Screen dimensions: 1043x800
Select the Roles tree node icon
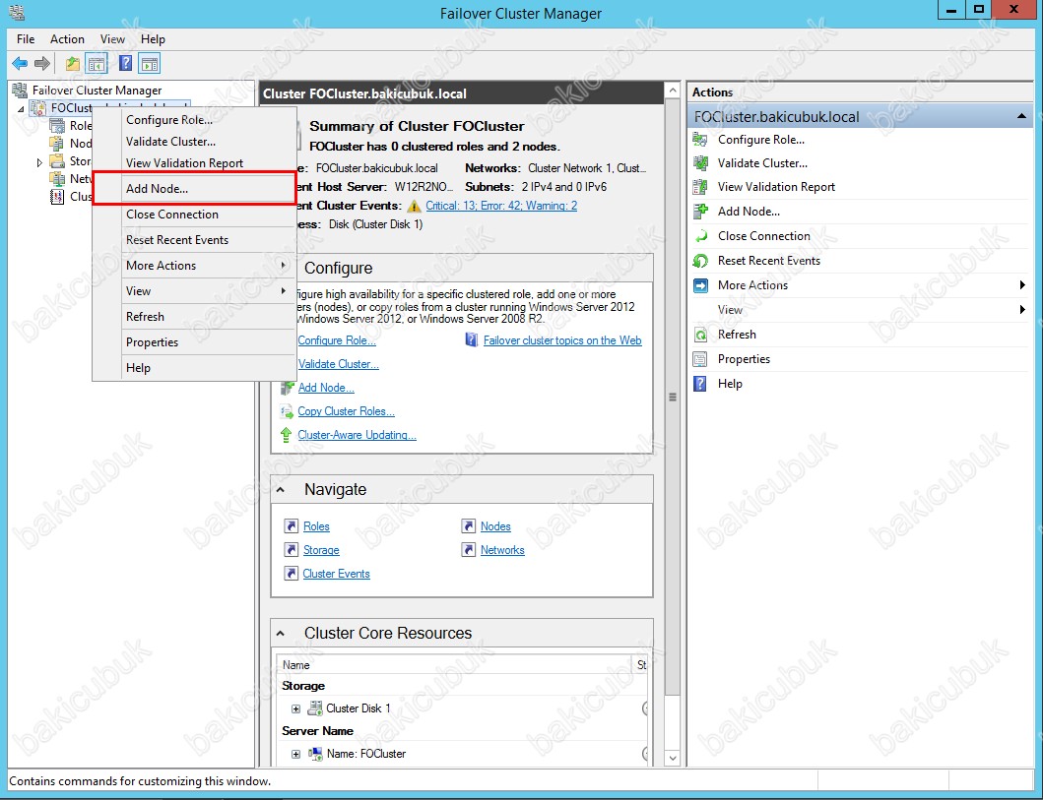click(57, 126)
